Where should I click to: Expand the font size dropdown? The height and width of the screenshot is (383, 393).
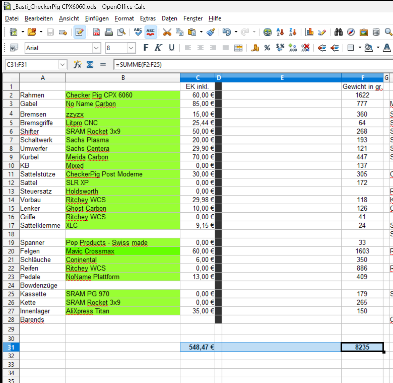(x=131, y=48)
